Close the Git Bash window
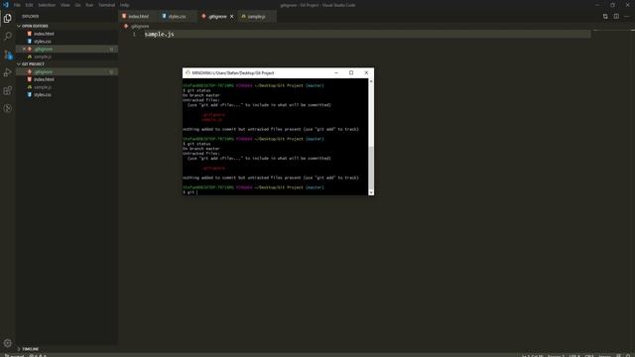The image size is (635, 357). [366, 72]
